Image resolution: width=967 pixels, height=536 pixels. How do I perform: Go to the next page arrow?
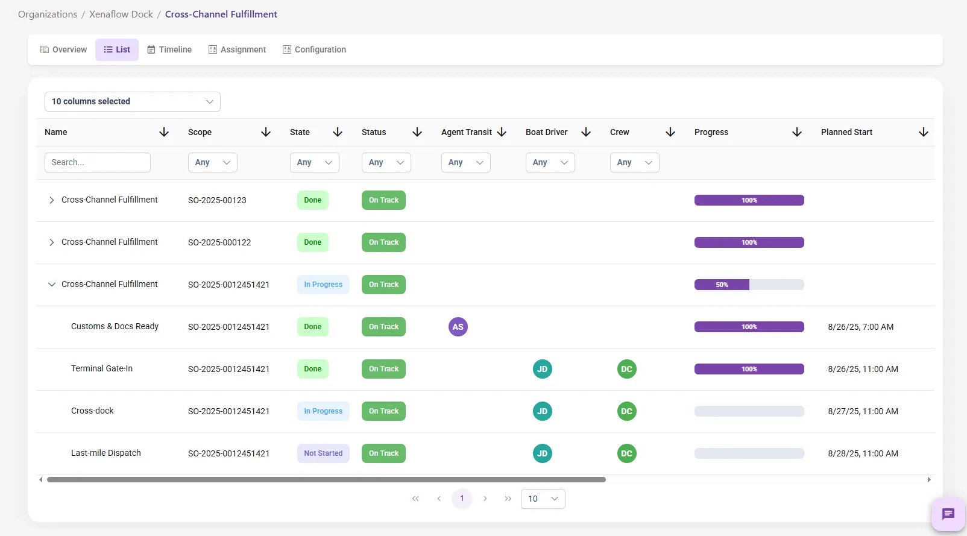pos(485,499)
